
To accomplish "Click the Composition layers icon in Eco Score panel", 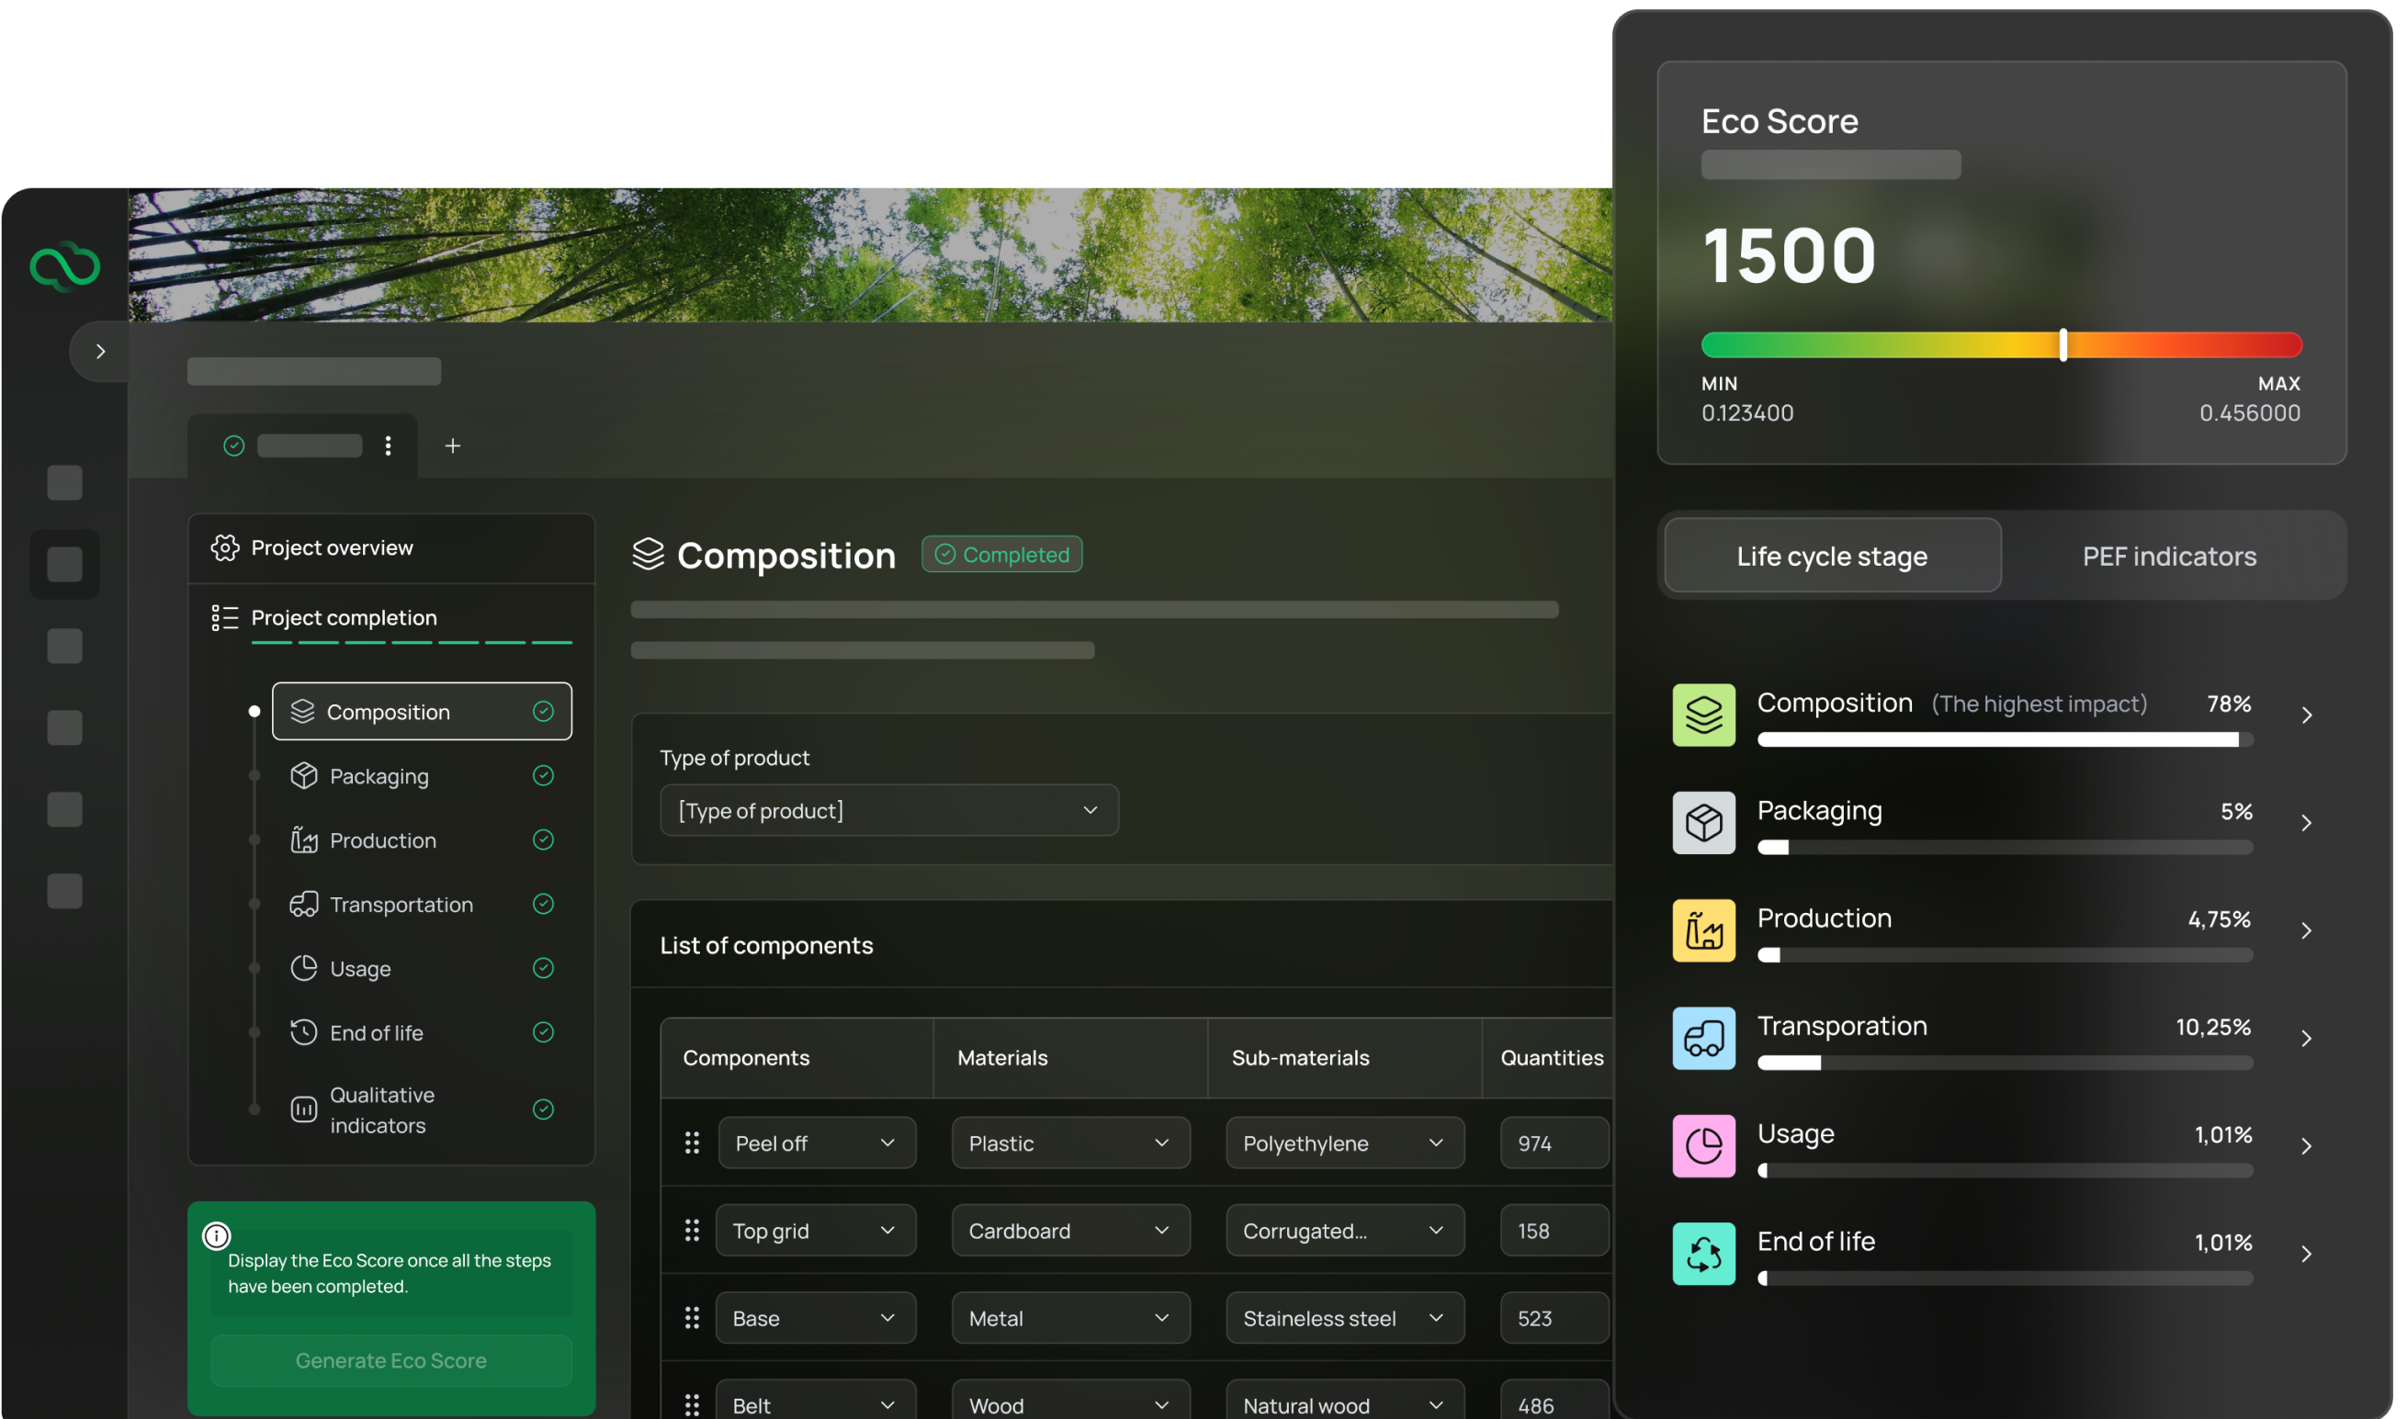I will (x=1703, y=715).
